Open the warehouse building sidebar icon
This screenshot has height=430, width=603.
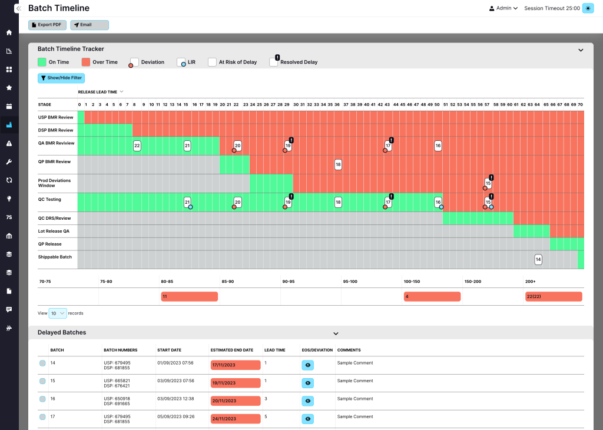pyautogui.click(x=9, y=236)
